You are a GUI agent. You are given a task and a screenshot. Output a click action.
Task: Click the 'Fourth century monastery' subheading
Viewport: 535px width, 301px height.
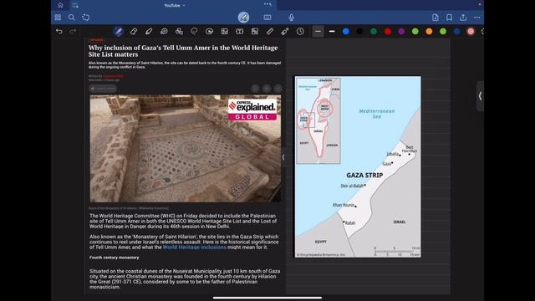(x=115, y=258)
